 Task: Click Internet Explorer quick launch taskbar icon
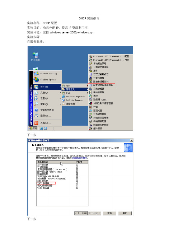[x=42, y=129]
